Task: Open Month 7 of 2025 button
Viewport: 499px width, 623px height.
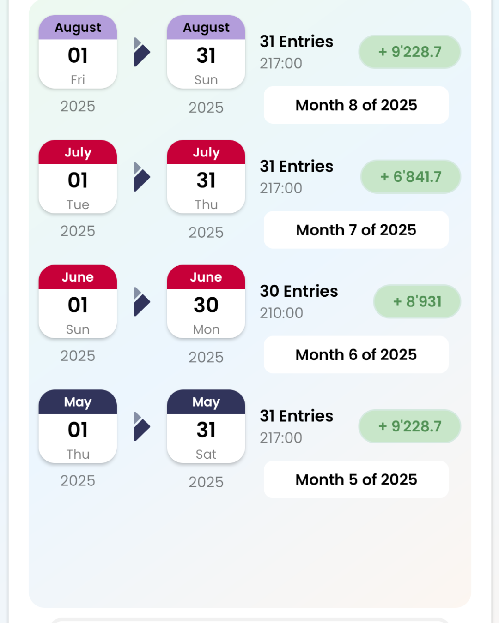Action: pos(356,230)
